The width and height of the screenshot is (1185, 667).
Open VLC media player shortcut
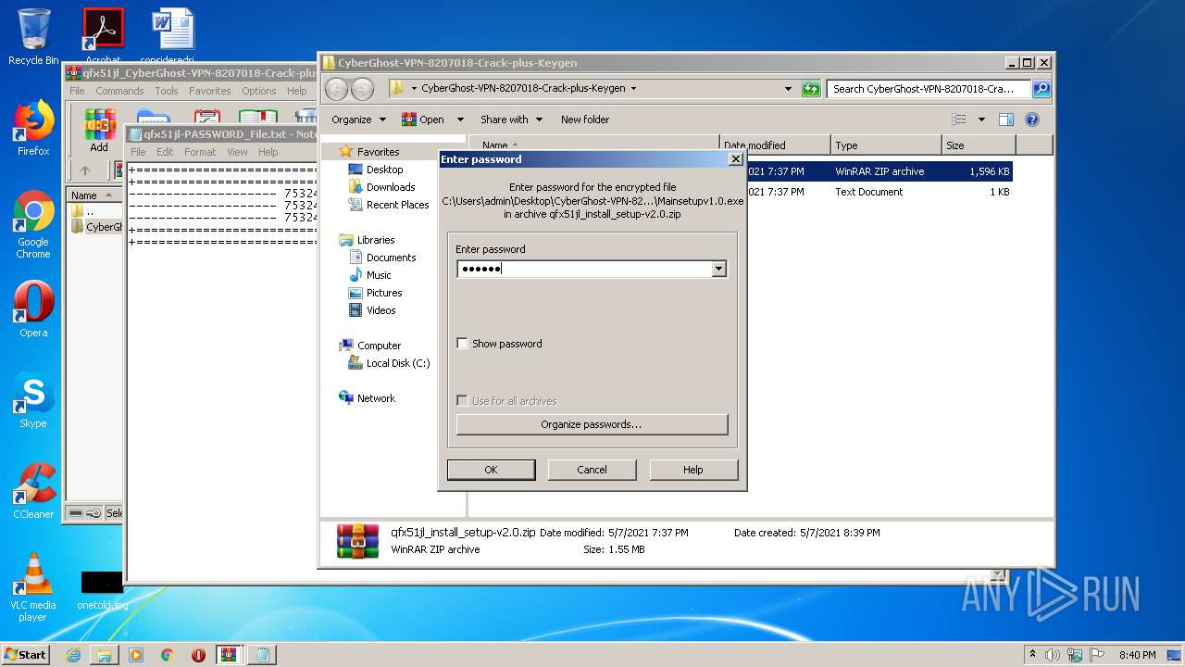point(33,587)
